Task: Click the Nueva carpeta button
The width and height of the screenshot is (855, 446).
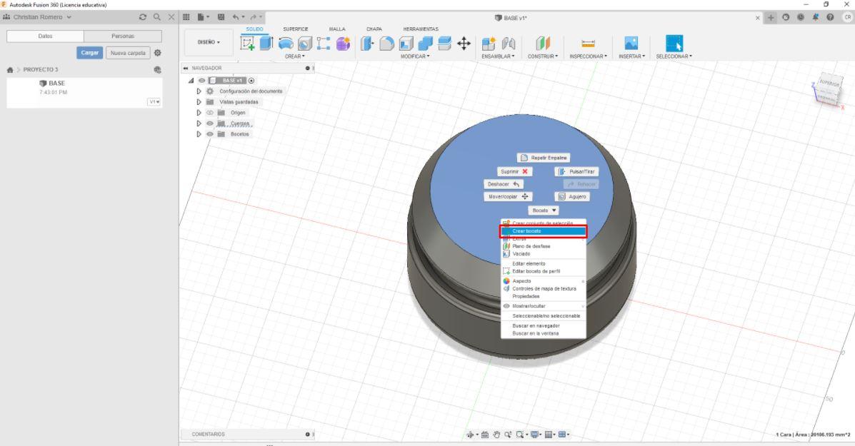Action: pos(128,53)
